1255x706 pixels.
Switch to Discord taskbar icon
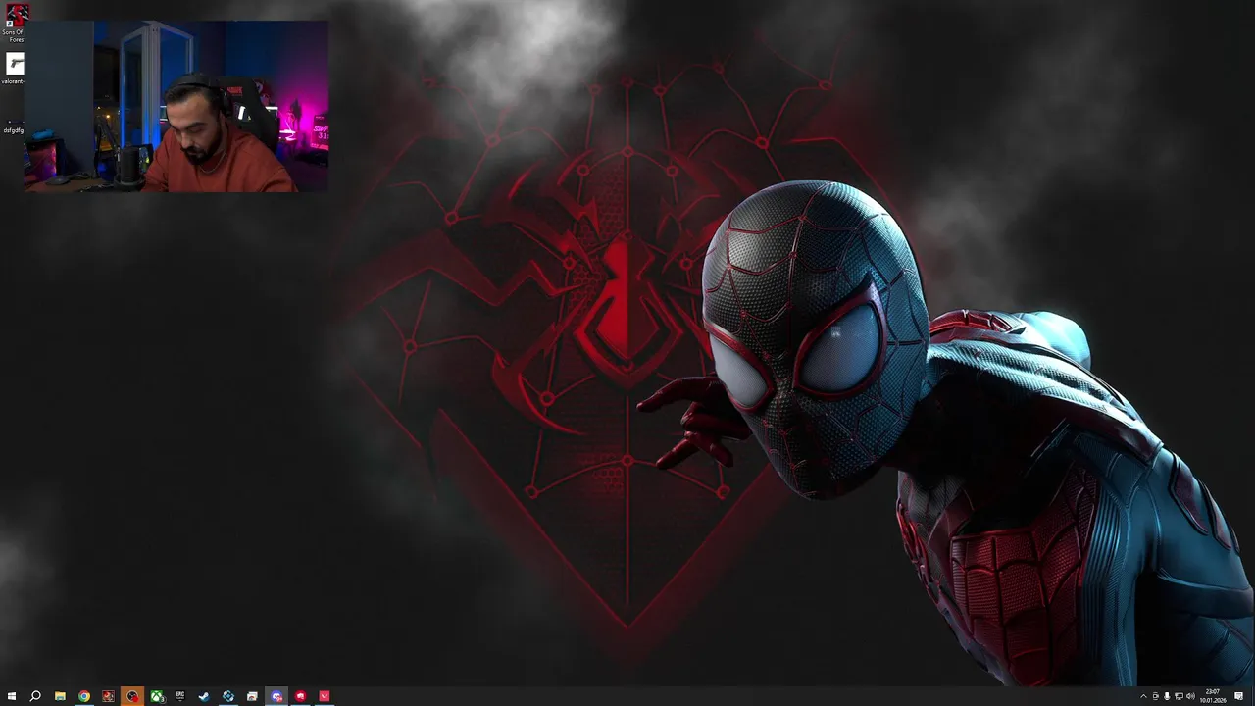[x=276, y=696]
